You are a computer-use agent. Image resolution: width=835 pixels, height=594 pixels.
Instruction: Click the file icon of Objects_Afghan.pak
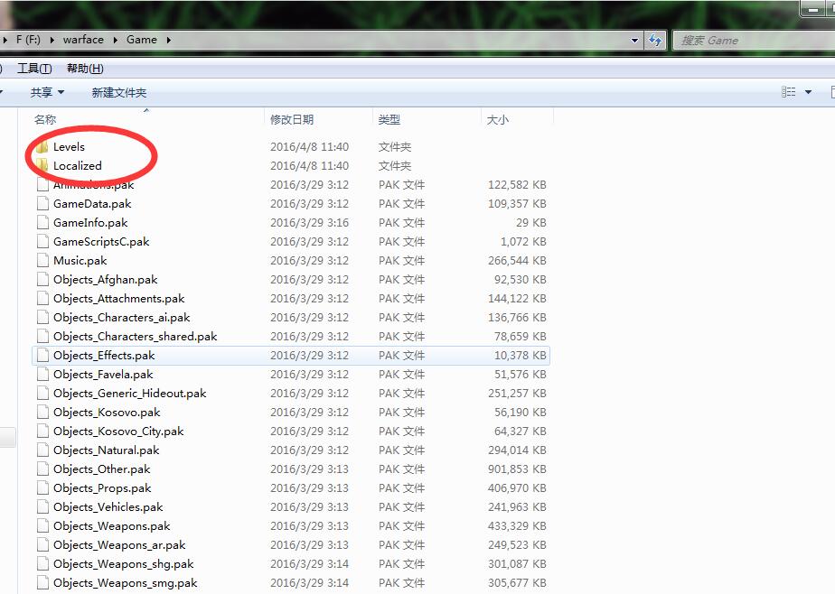pyautogui.click(x=42, y=280)
